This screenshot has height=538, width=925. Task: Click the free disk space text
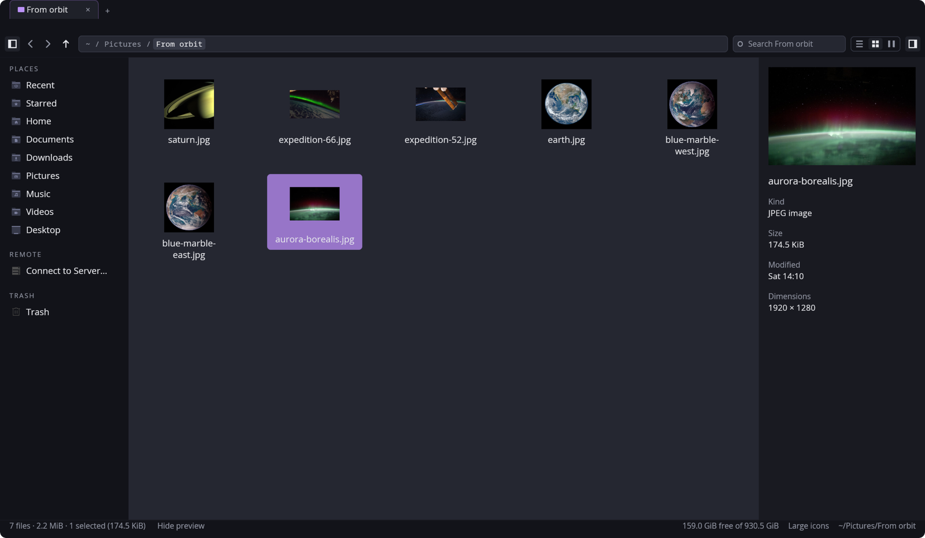coord(730,526)
